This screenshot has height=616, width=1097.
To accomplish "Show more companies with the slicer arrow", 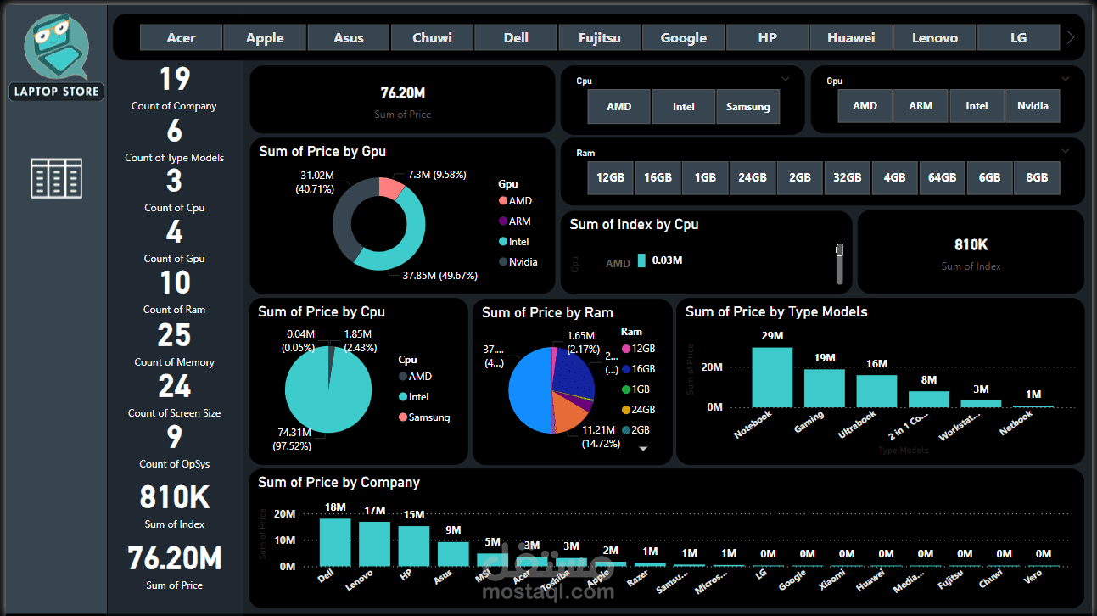I will (x=1071, y=37).
